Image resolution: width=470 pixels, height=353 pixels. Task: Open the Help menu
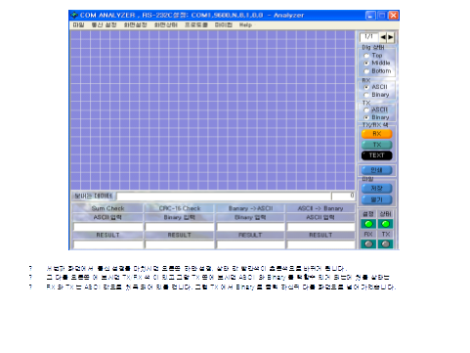245,25
